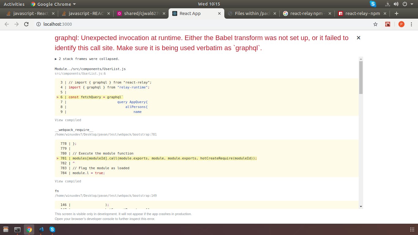Switch to the react-relay - npm tab
This screenshot has height=235, width=418.
[x=362, y=13]
